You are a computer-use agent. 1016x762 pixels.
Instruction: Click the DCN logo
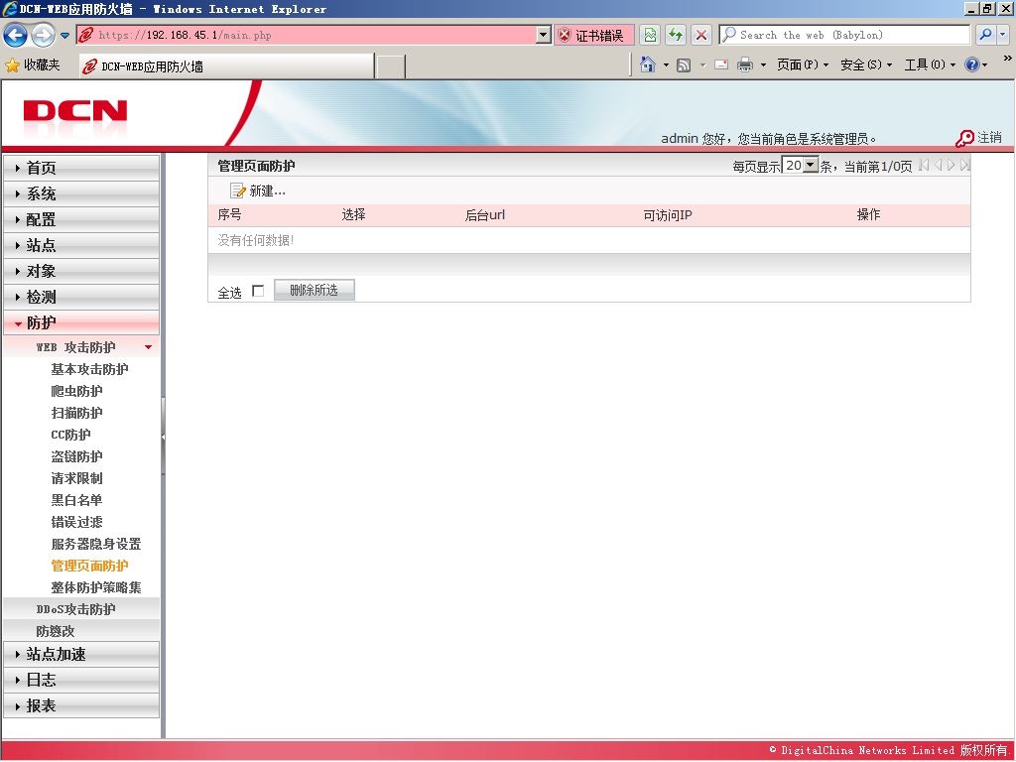tap(75, 112)
